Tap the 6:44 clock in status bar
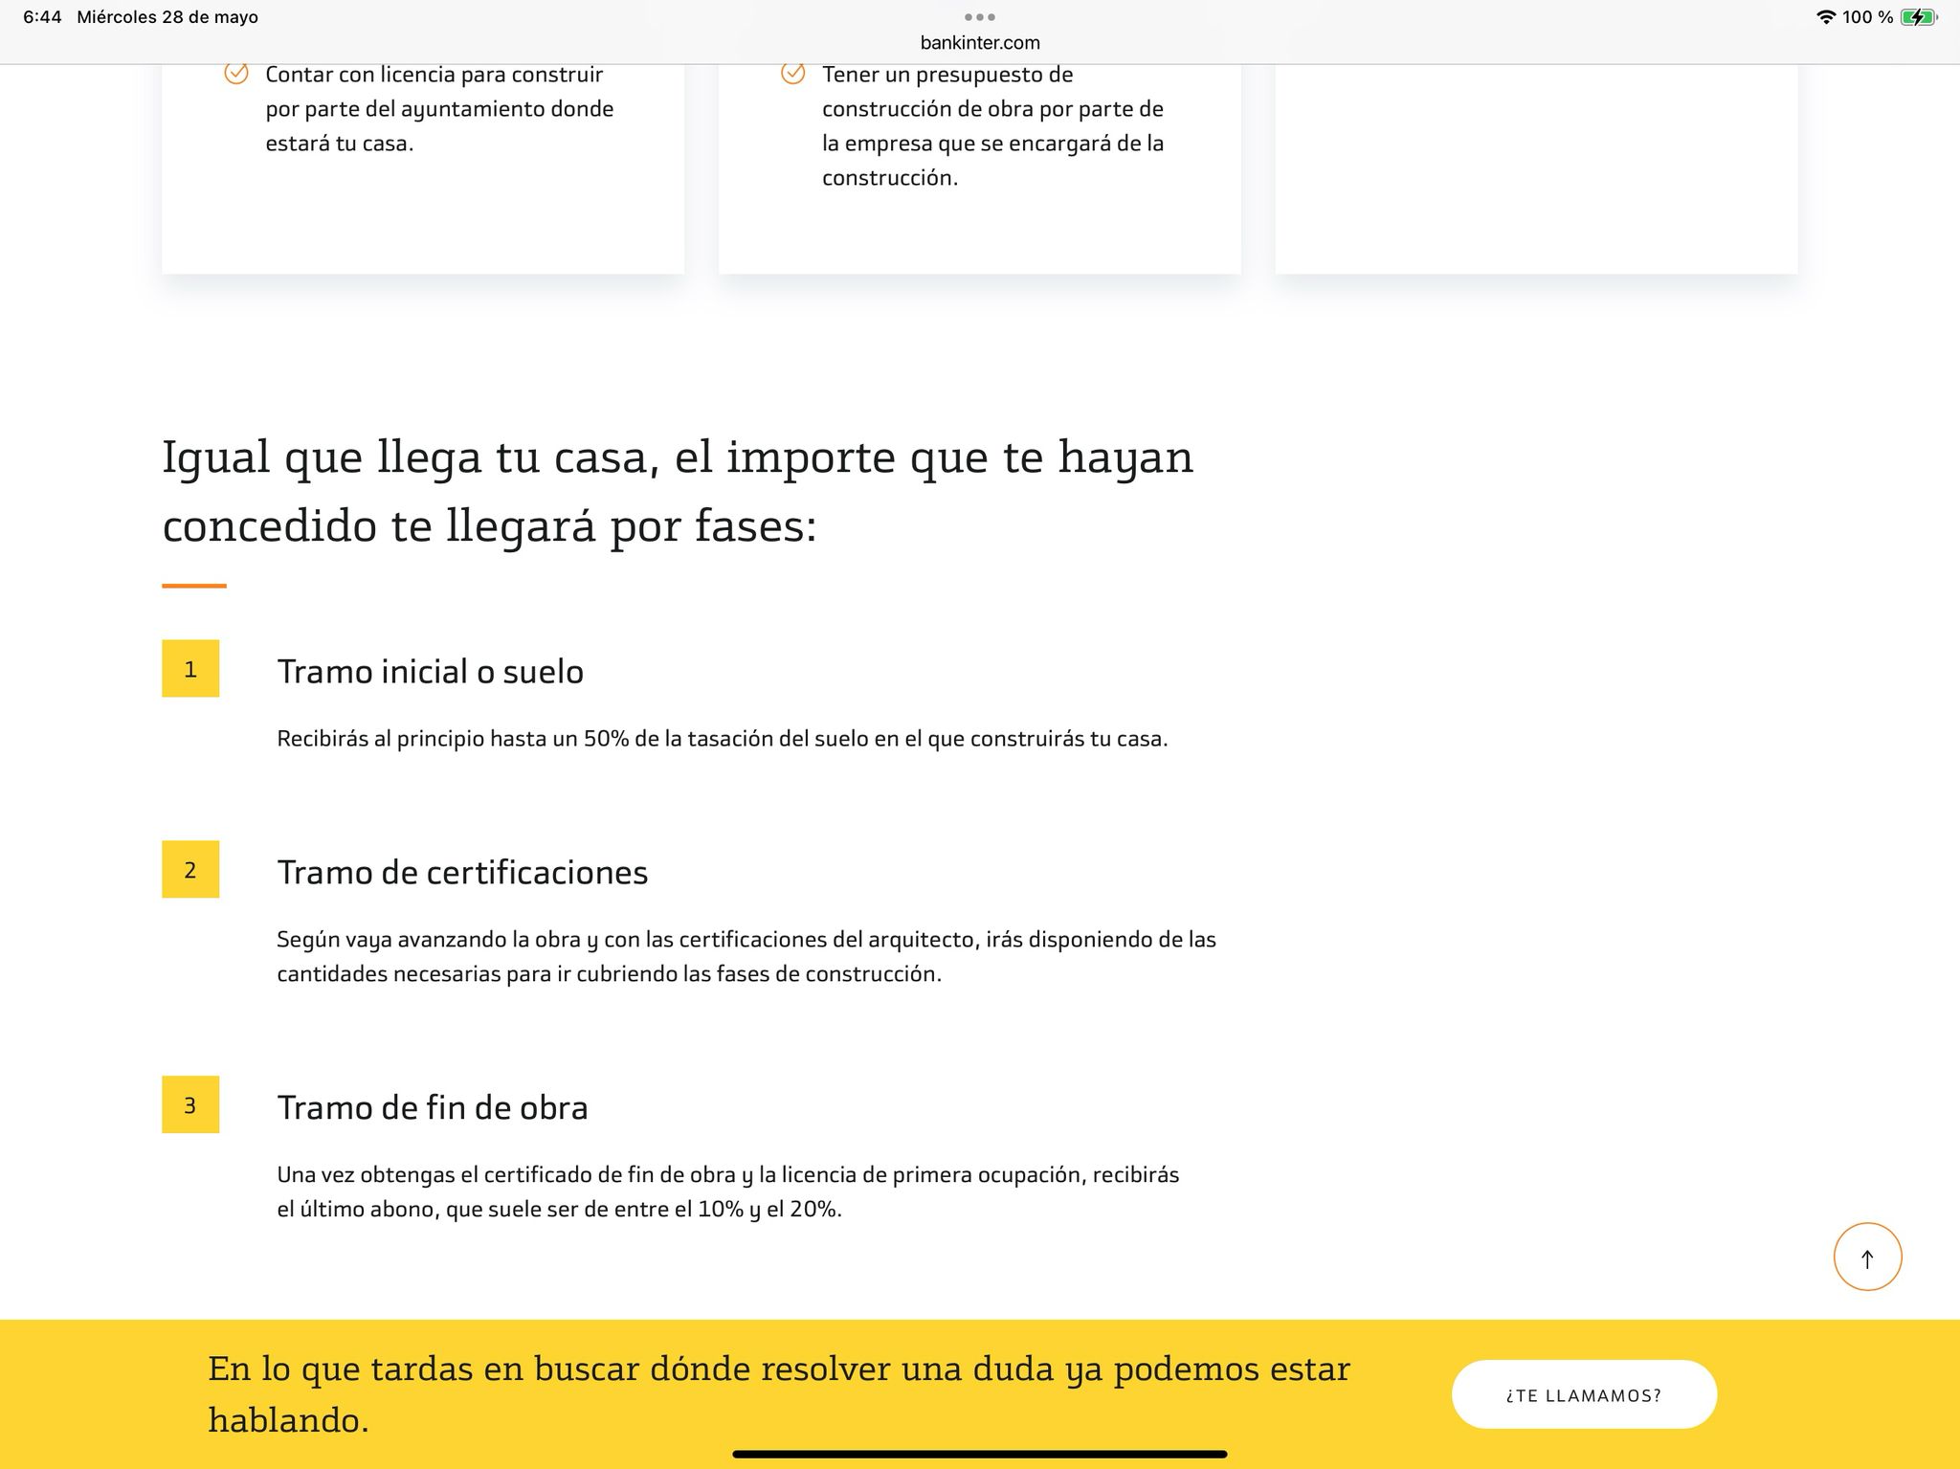The image size is (1960, 1469). (42, 17)
